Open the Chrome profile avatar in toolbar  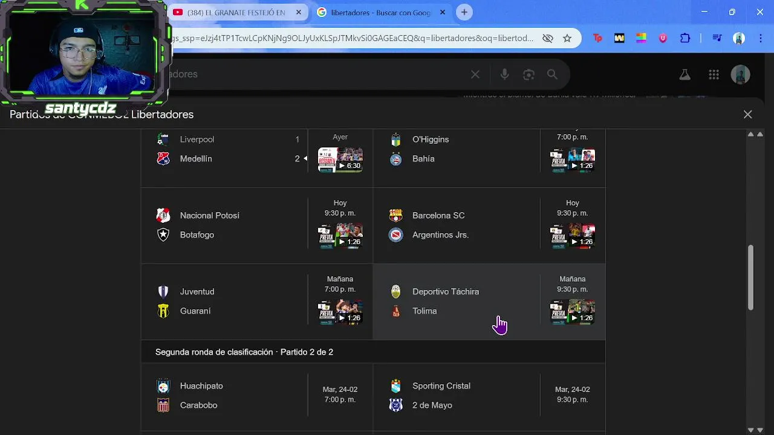pos(739,38)
